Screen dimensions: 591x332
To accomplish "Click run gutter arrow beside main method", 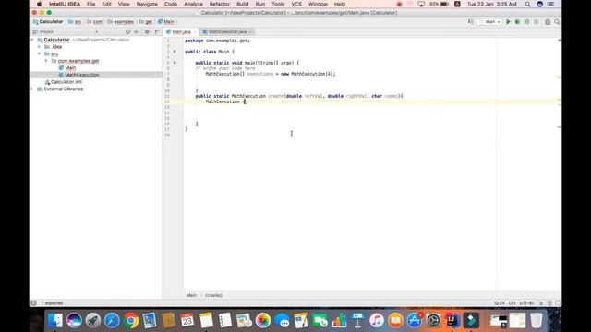I will point(175,63).
